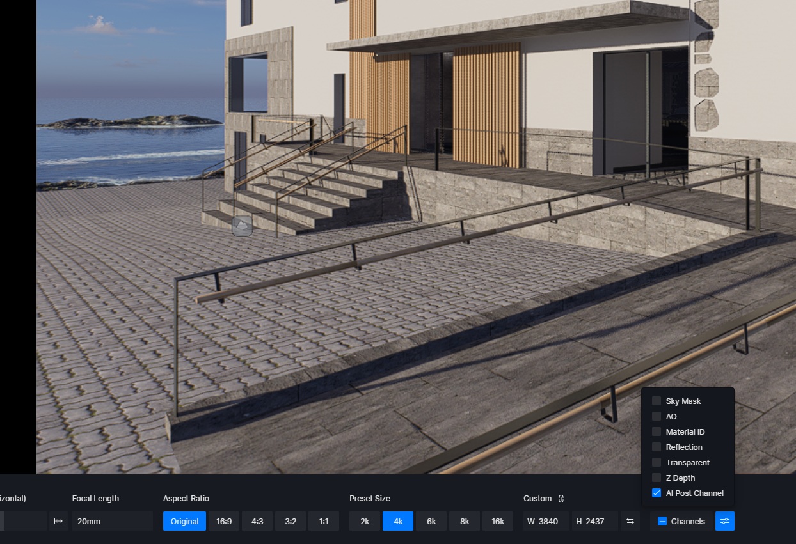Select the 8k preset size
The image size is (796, 544).
[465, 521]
